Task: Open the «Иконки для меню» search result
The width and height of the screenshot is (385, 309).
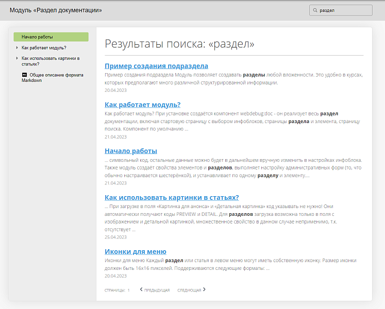Action: [x=135, y=251]
